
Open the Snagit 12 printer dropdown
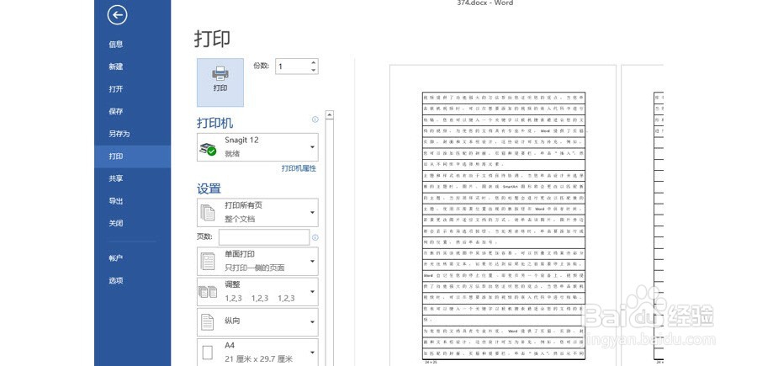tap(257, 147)
